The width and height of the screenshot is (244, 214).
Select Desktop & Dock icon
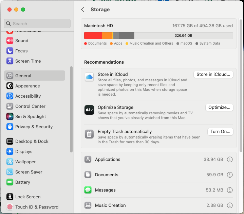point(10,141)
